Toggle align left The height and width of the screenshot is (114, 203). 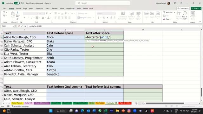[x=56, y=18]
